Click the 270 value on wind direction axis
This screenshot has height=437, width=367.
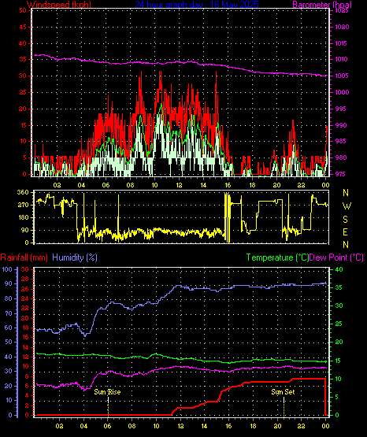(23, 205)
